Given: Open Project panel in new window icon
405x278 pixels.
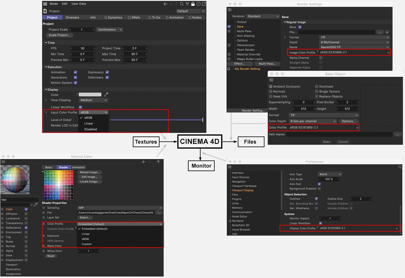Looking at the screenshot, I should click(x=204, y=4).
